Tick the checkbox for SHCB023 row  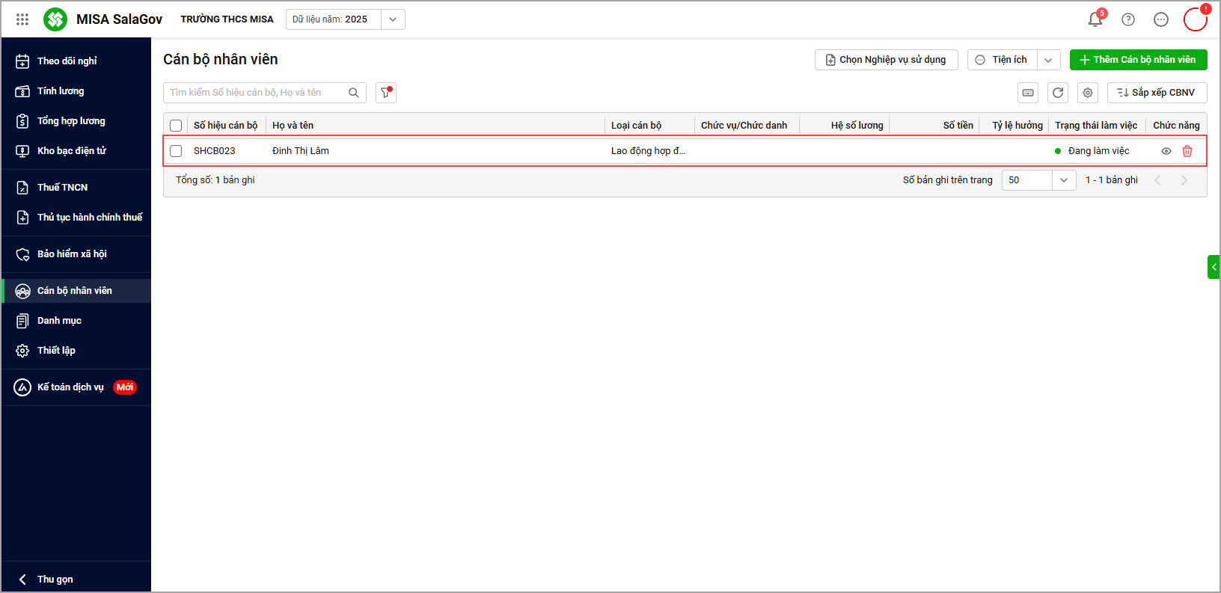[x=176, y=151]
